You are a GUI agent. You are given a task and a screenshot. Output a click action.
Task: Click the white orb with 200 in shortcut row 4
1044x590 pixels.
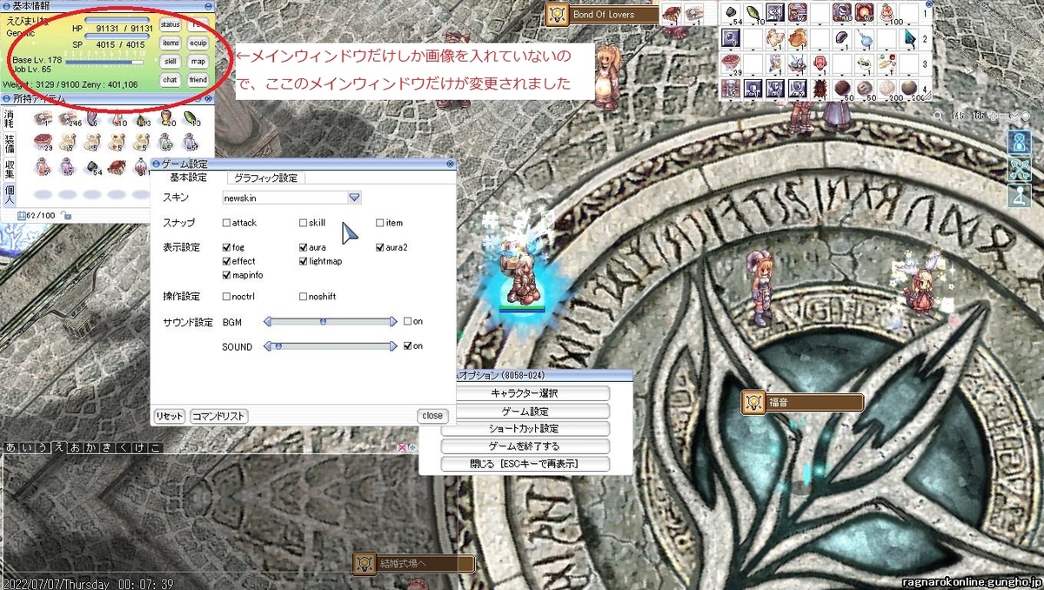pyautogui.click(x=887, y=88)
